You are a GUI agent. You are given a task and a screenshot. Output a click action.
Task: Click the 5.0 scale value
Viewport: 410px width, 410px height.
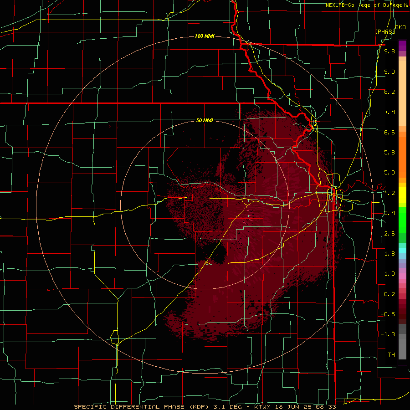pos(389,173)
